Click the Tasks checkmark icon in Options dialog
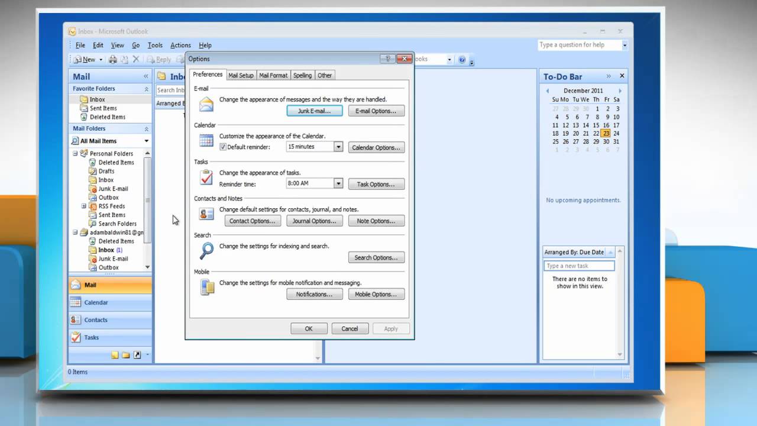 pyautogui.click(x=206, y=177)
